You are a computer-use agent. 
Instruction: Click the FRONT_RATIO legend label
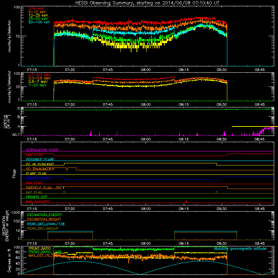40,248
